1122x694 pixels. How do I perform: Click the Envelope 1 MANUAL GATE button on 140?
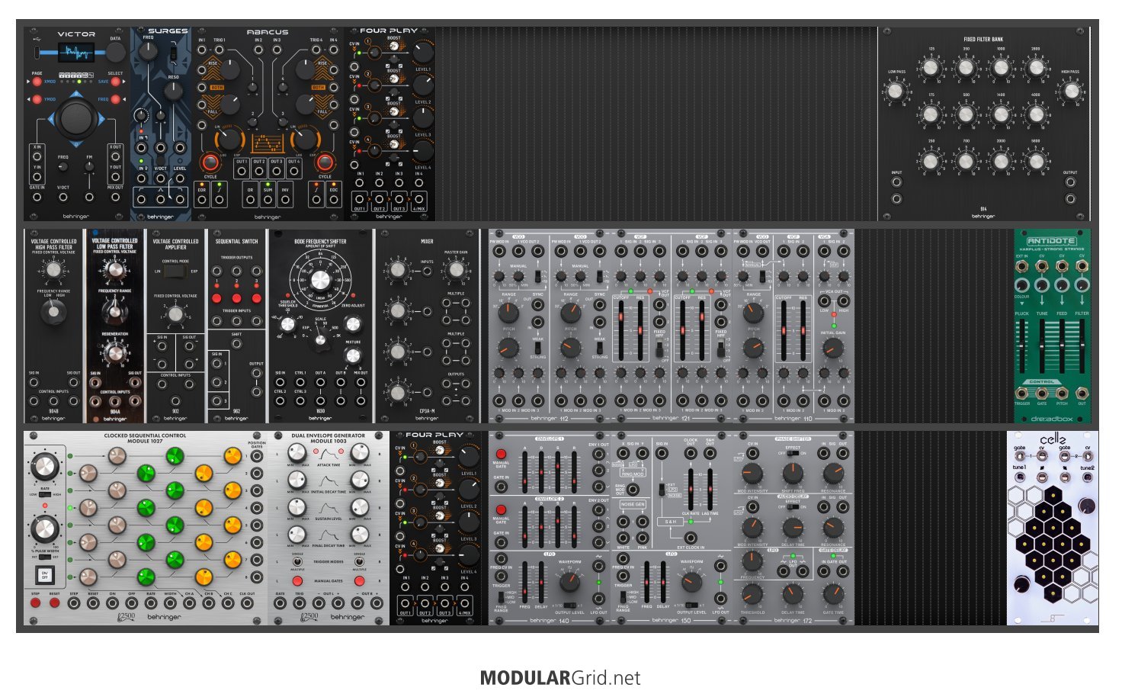pyautogui.click(x=501, y=454)
